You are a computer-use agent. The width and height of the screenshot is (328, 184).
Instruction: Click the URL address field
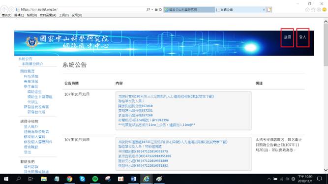tap(83, 10)
